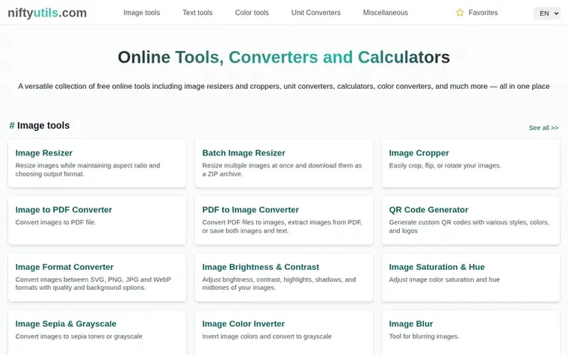
Task: Click the See all >> link
Action: [x=543, y=128]
